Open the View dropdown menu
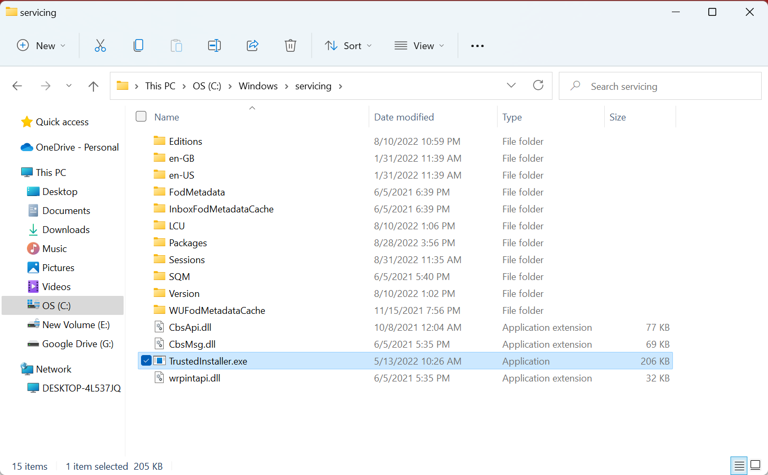This screenshot has height=475, width=768. [419, 45]
